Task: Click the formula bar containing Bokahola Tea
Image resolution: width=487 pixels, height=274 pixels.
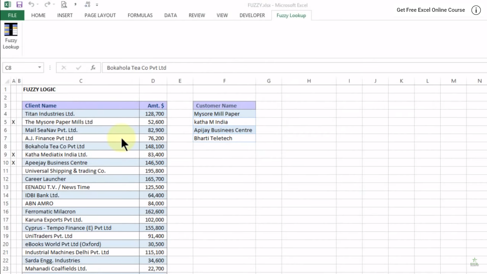Action: coord(294,68)
